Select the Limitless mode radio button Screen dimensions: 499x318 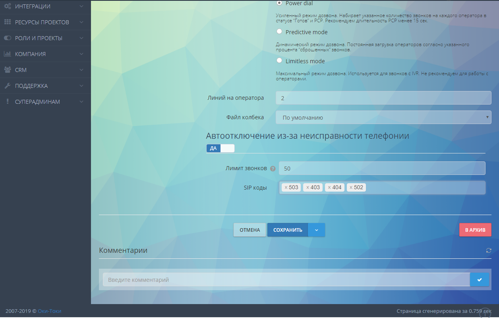(x=279, y=60)
